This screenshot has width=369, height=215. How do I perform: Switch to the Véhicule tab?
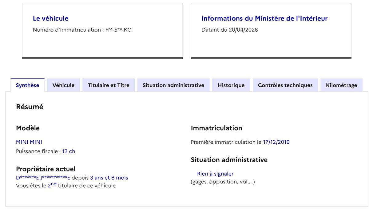point(63,85)
